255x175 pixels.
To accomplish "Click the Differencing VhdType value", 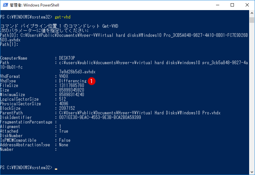I will [x=73, y=81].
